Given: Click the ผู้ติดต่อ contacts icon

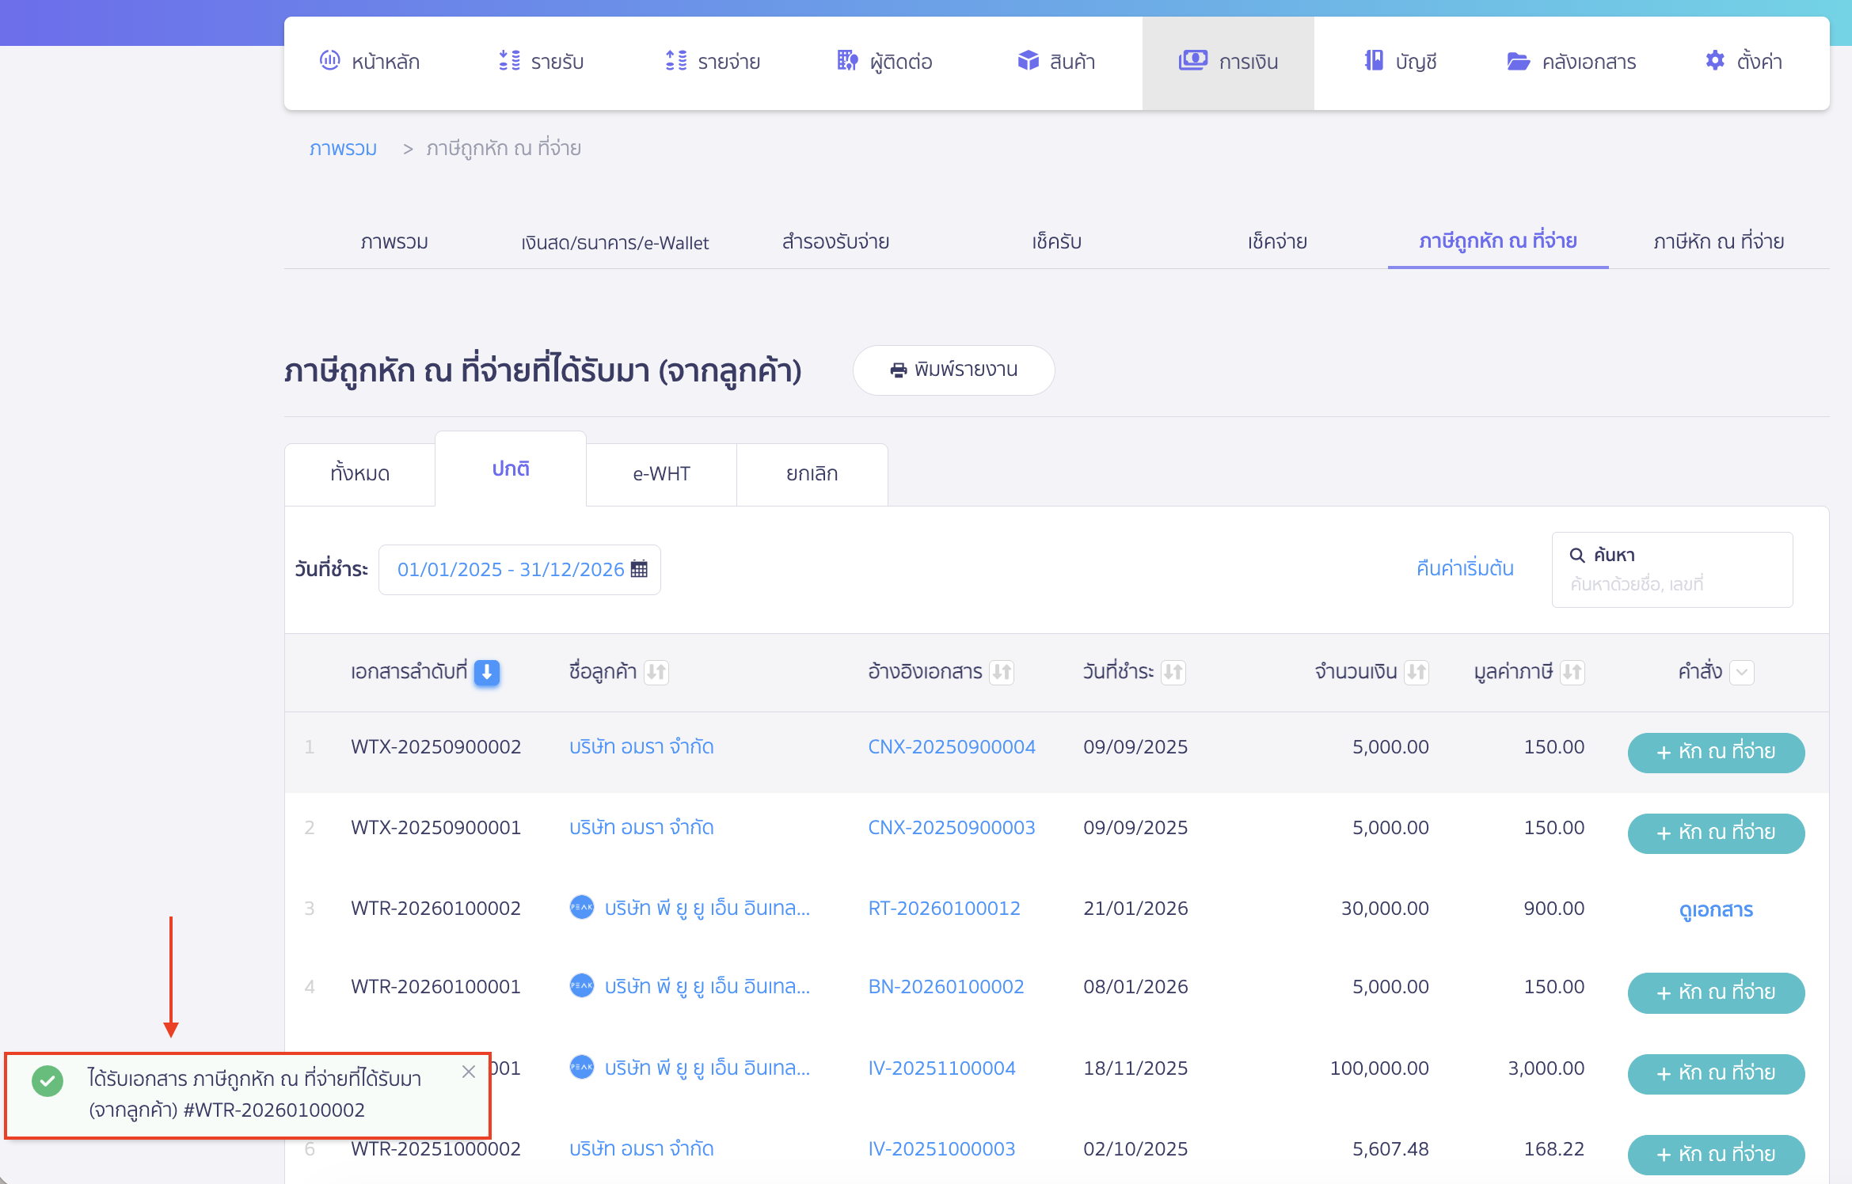Looking at the screenshot, I should coord(847,61).
